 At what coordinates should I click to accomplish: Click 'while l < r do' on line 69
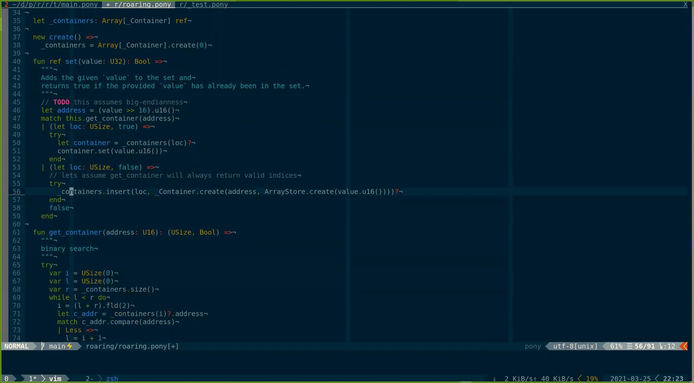[x=77, y=297]
